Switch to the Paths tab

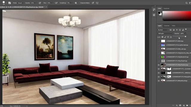coord(174,26)
